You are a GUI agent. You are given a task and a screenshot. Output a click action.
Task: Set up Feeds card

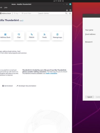(x=45, y=36)
